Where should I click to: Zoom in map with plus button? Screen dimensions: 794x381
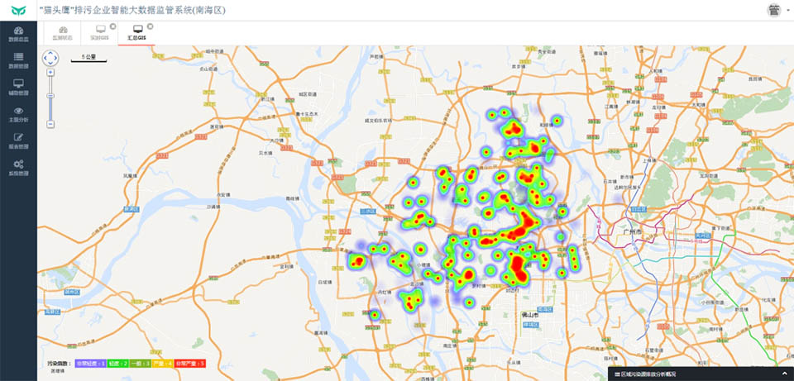click(x=50, y=72)
